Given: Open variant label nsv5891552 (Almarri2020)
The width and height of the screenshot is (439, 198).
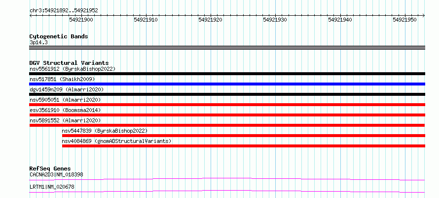Looking at the screenshot, I should click(x=65, y=120).
